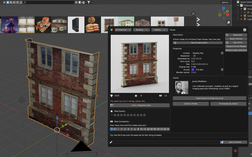
Task: Click the access plan help question icon
Action: point(222,69)
